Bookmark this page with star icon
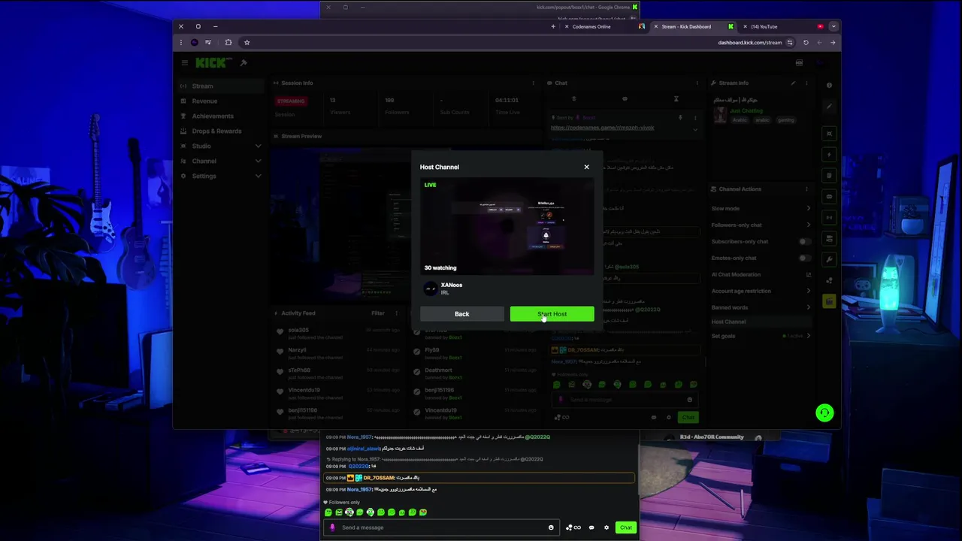The width and height of the screenshot is (962, 541). pos(247,43)
